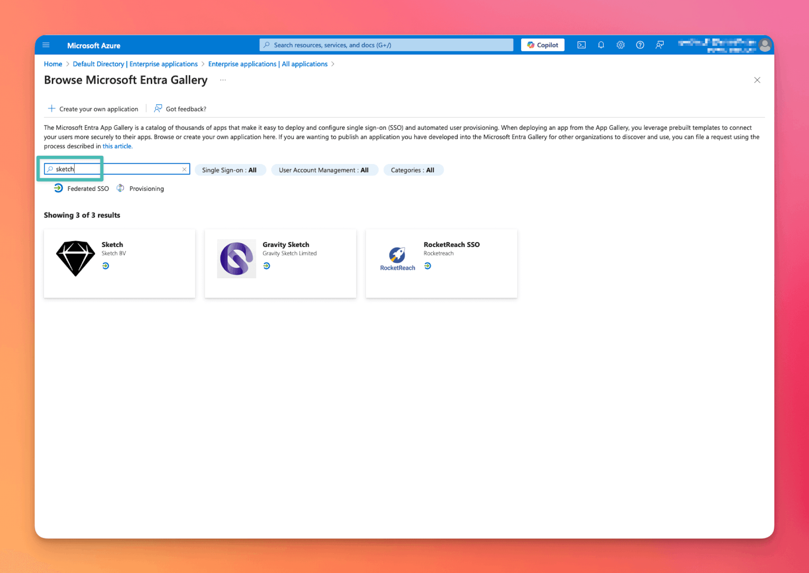Screen dimensions: 809x573
Task: Open the Single Sign-on filter
Action: coord(230,170)
